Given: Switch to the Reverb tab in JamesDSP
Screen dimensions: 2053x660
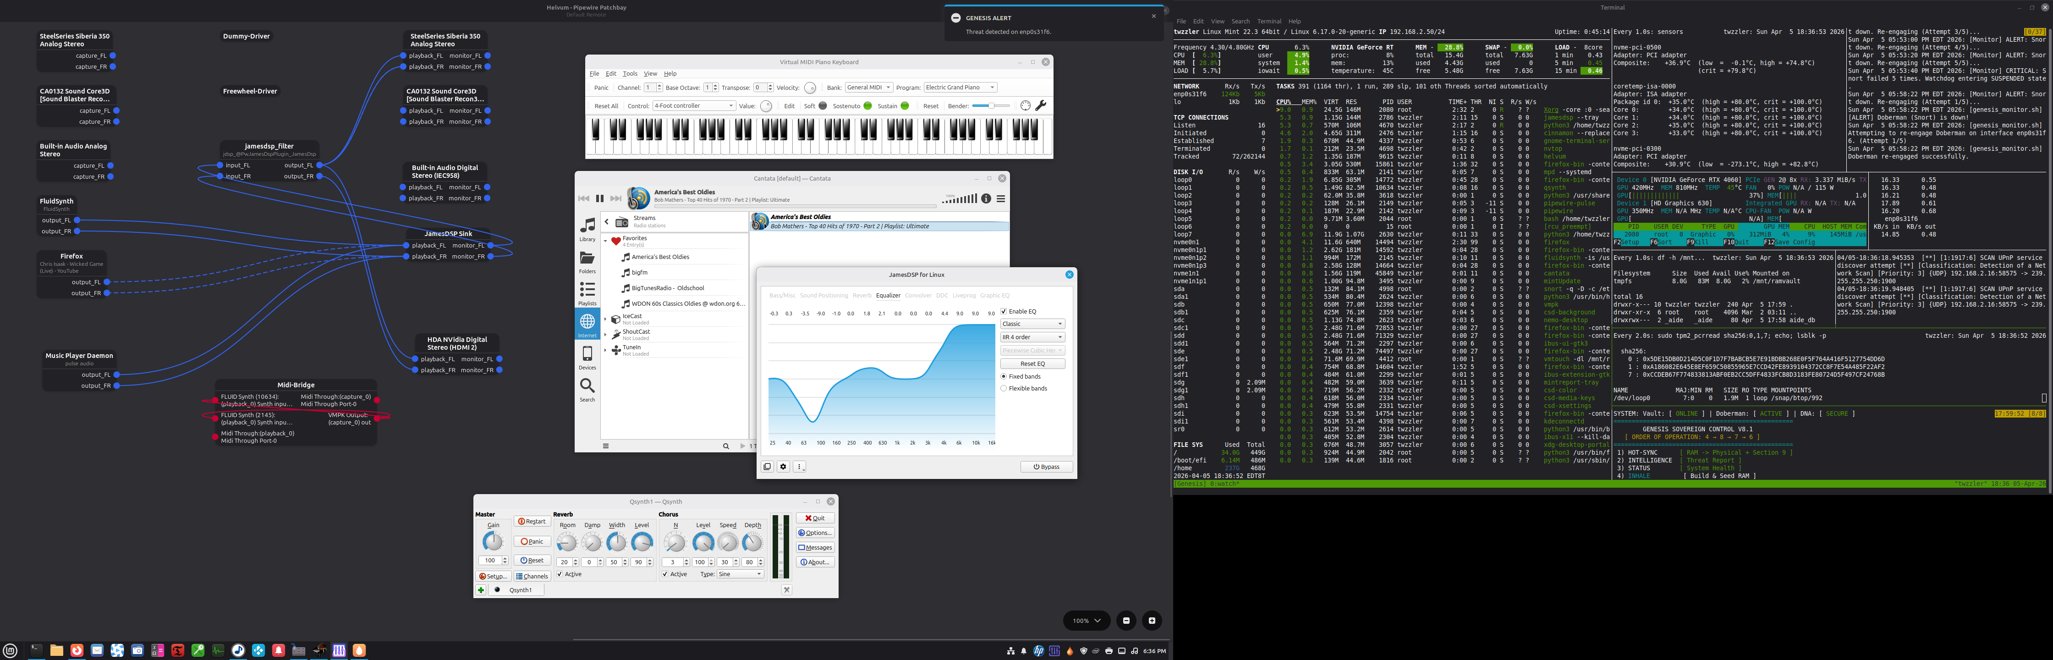Looking at the screenshot, I should pos(862,296).
